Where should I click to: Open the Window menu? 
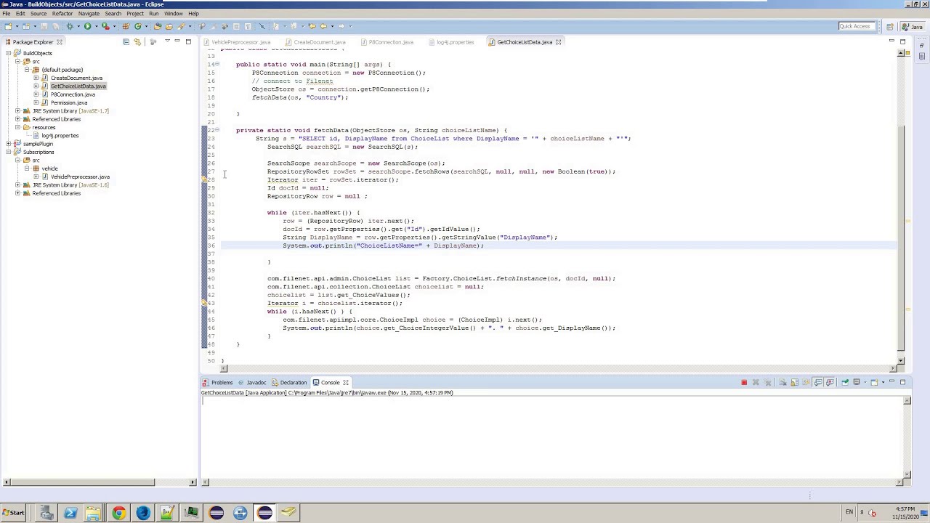[173, 13]
